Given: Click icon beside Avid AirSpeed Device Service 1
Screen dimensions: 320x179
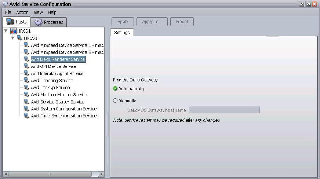Looking at the screenshot, I should [x=26, y=45].
